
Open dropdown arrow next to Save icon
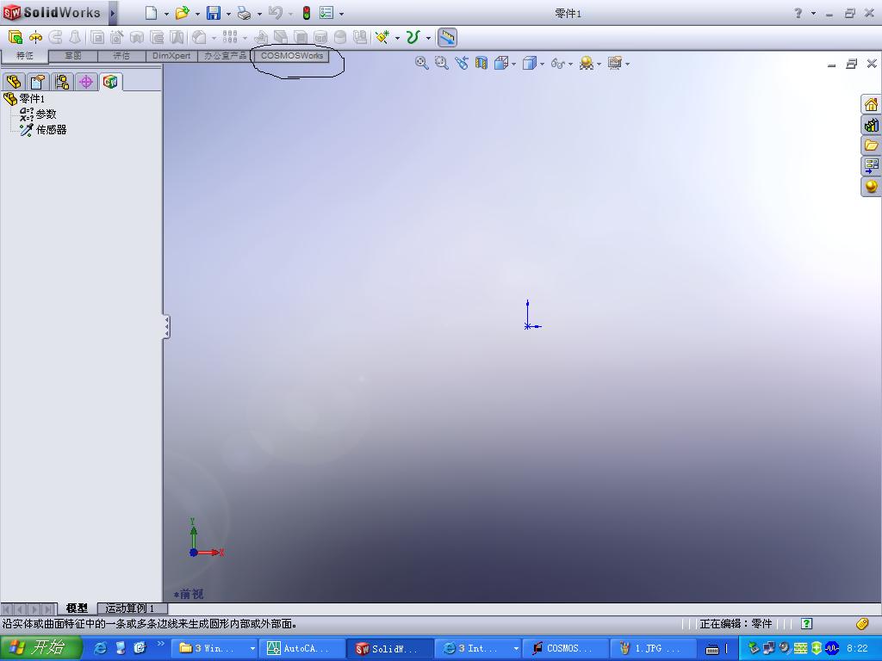pos(228,14)
